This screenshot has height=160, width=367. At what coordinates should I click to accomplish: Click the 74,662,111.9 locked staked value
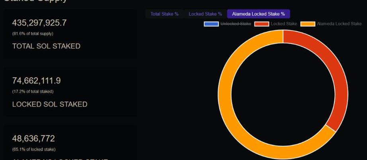click(36, 81)
